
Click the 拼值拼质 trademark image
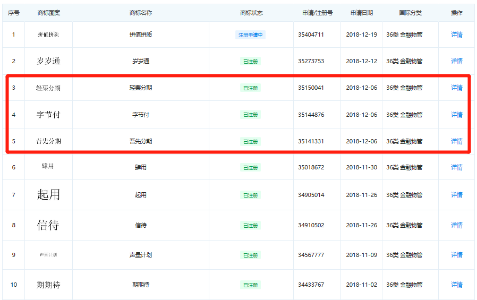tap(48, 35)
